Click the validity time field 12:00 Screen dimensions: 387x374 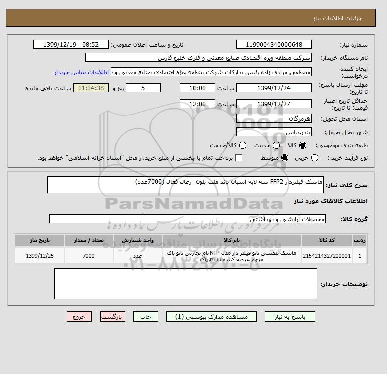tap(198, 104)
